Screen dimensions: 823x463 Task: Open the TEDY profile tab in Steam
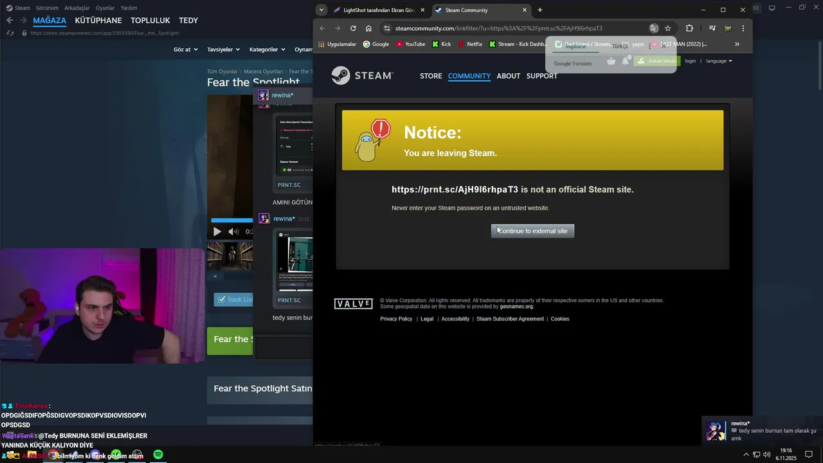tap(188, 21)
